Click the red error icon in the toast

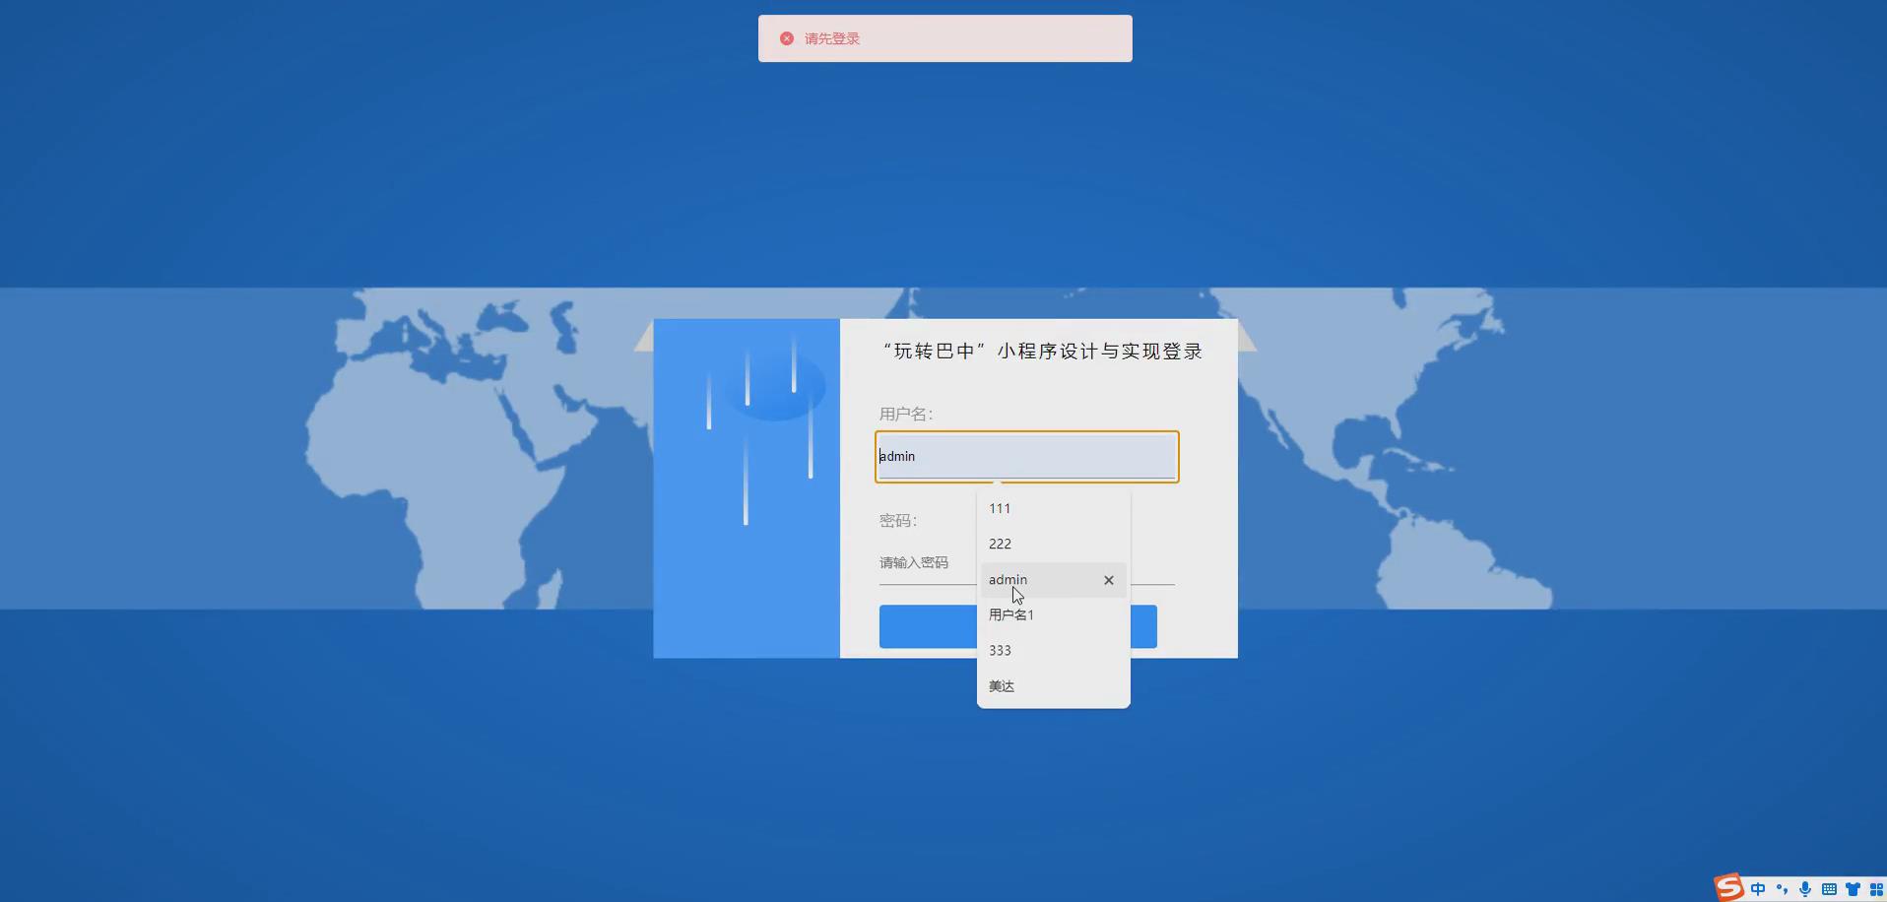tap(785, 37)
